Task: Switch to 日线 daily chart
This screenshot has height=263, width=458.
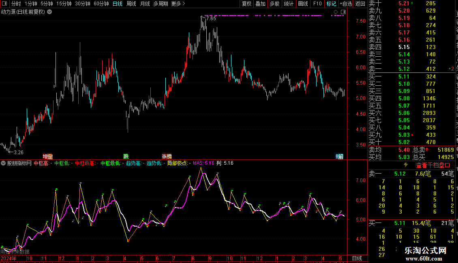Action: [118, 4]
